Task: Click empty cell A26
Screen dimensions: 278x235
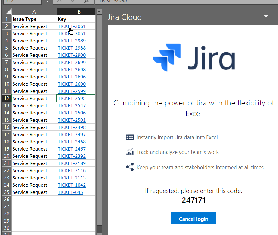Action: (x=34, y=199)
